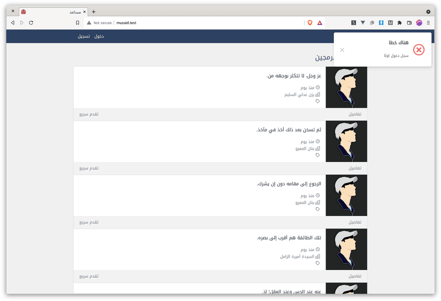Open the tab search dropdown at the top right

click(x=428, y=12)
